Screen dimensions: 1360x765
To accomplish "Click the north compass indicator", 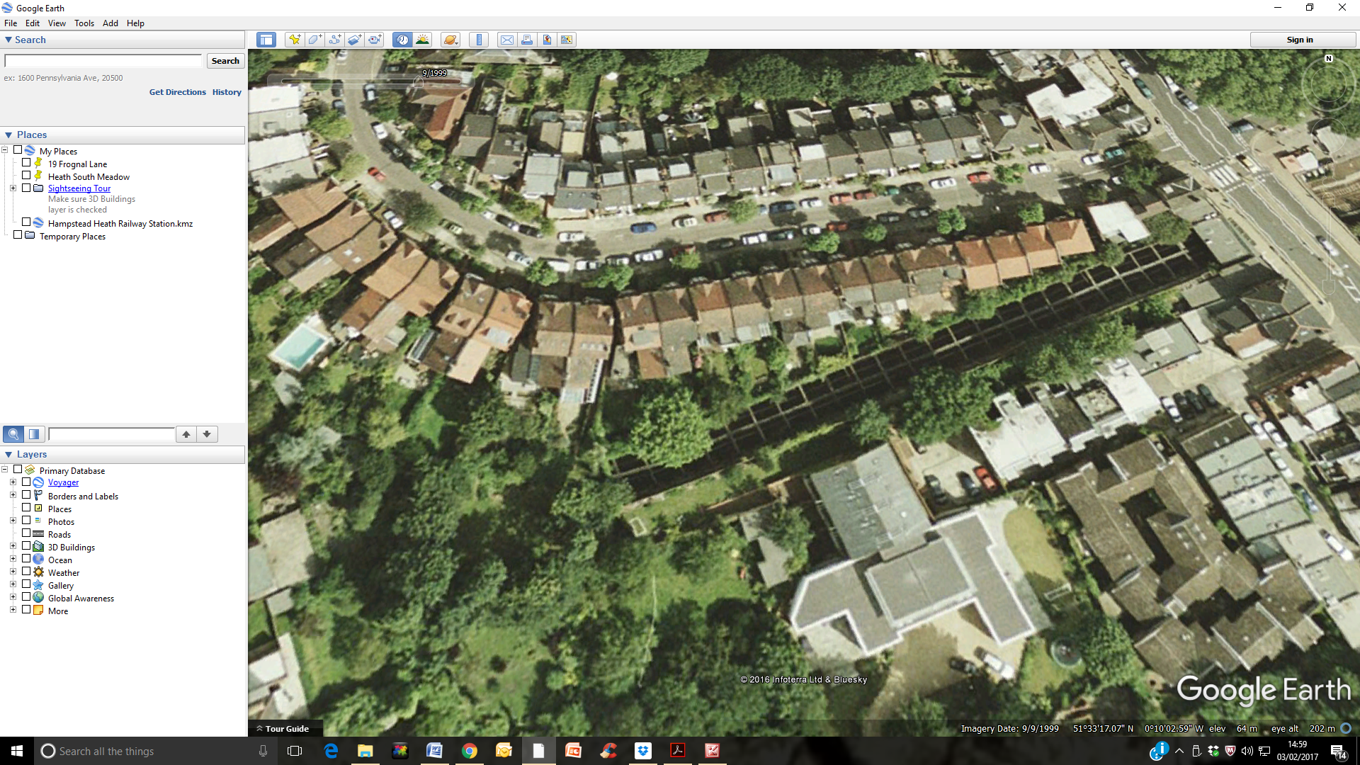I will click(x=1329, y=59).
